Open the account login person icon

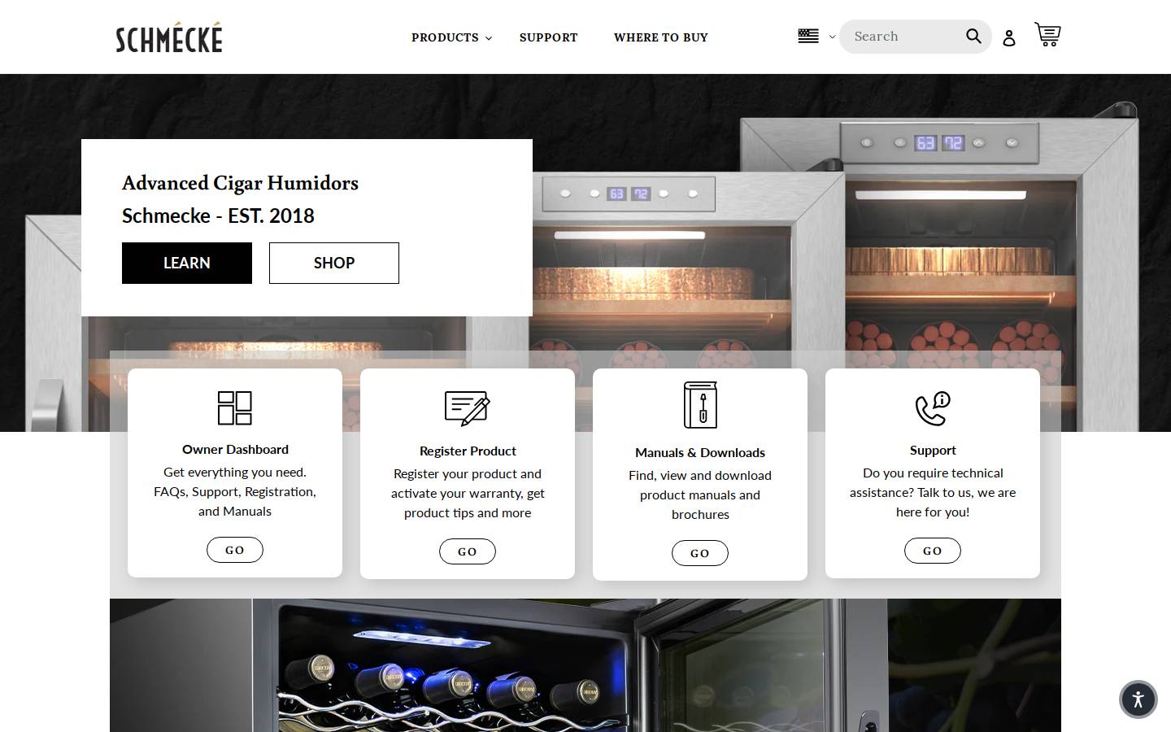[x=1008, y=37]
